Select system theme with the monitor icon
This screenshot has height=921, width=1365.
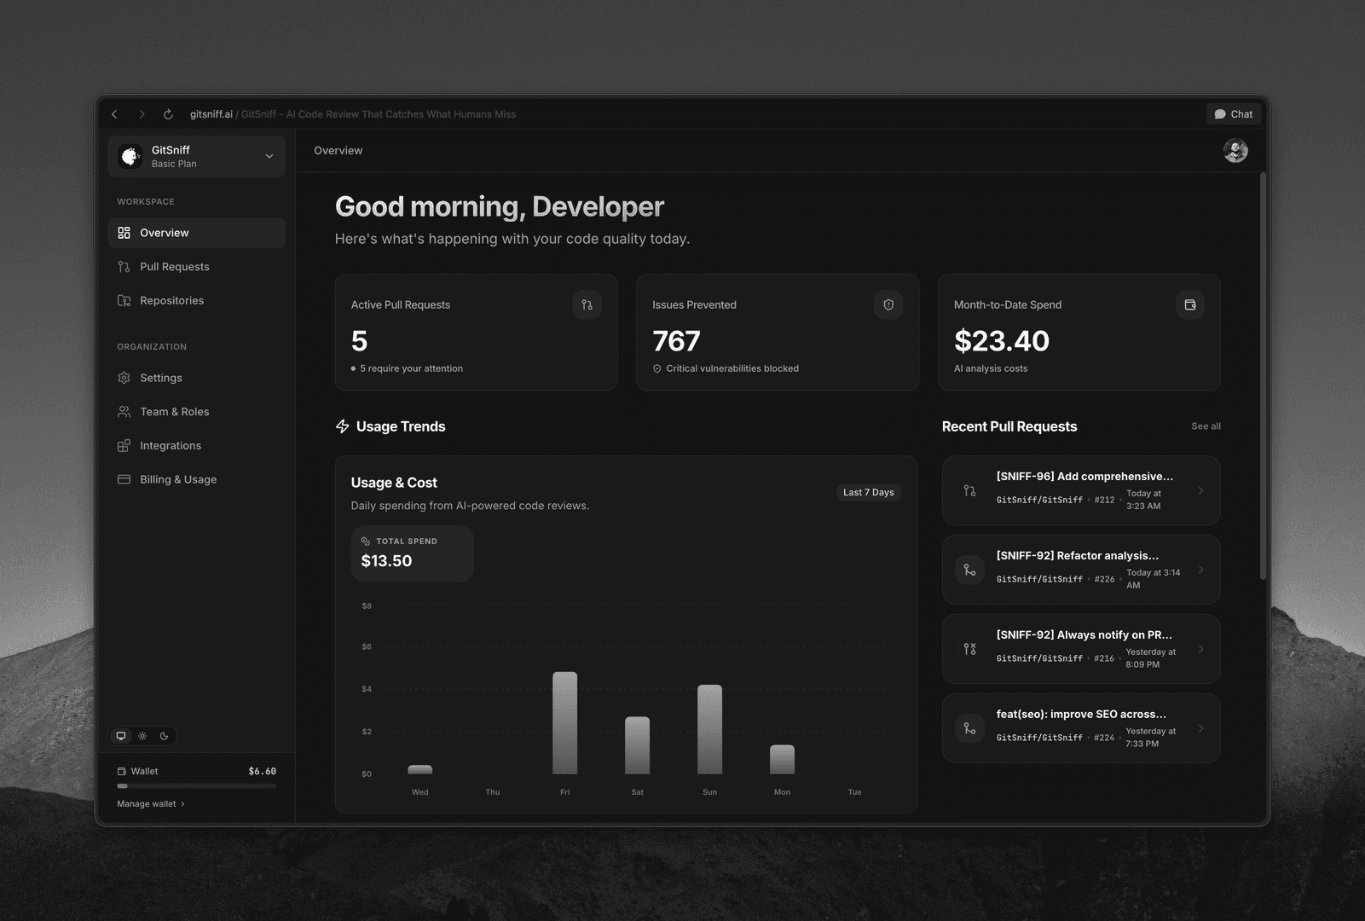point(120,735)
